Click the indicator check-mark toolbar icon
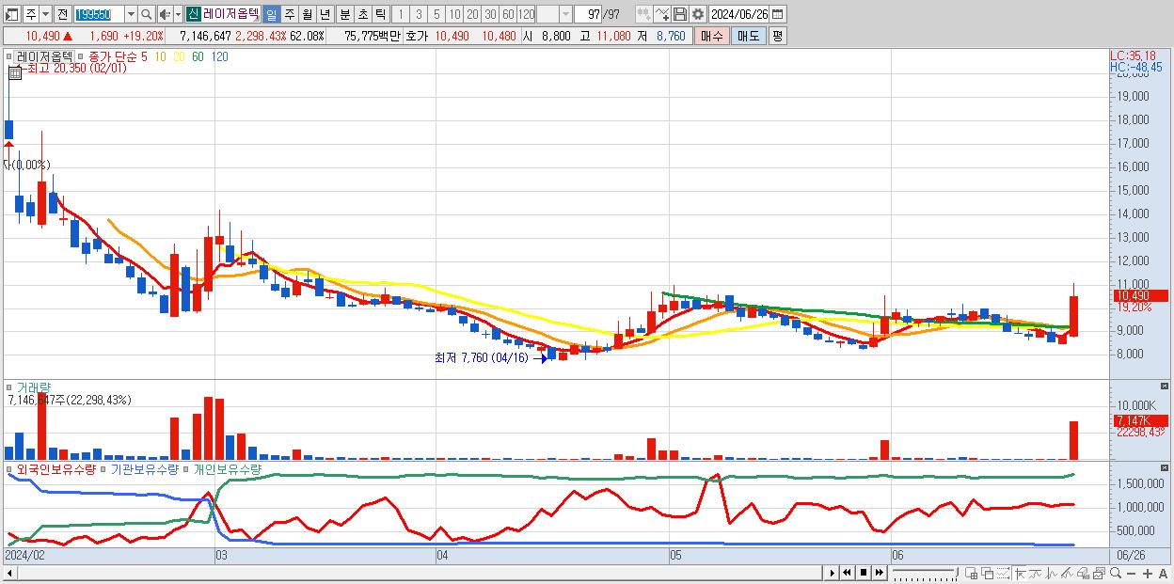1174x584 pixels. [x=661, y=14]
